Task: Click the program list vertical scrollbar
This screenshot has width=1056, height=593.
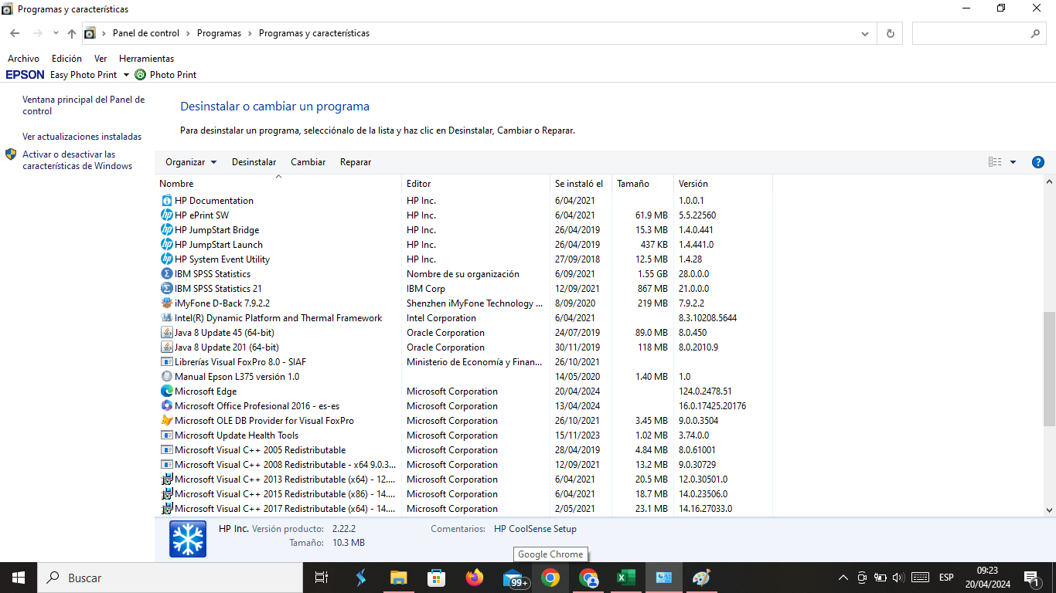Action: 1049,368
